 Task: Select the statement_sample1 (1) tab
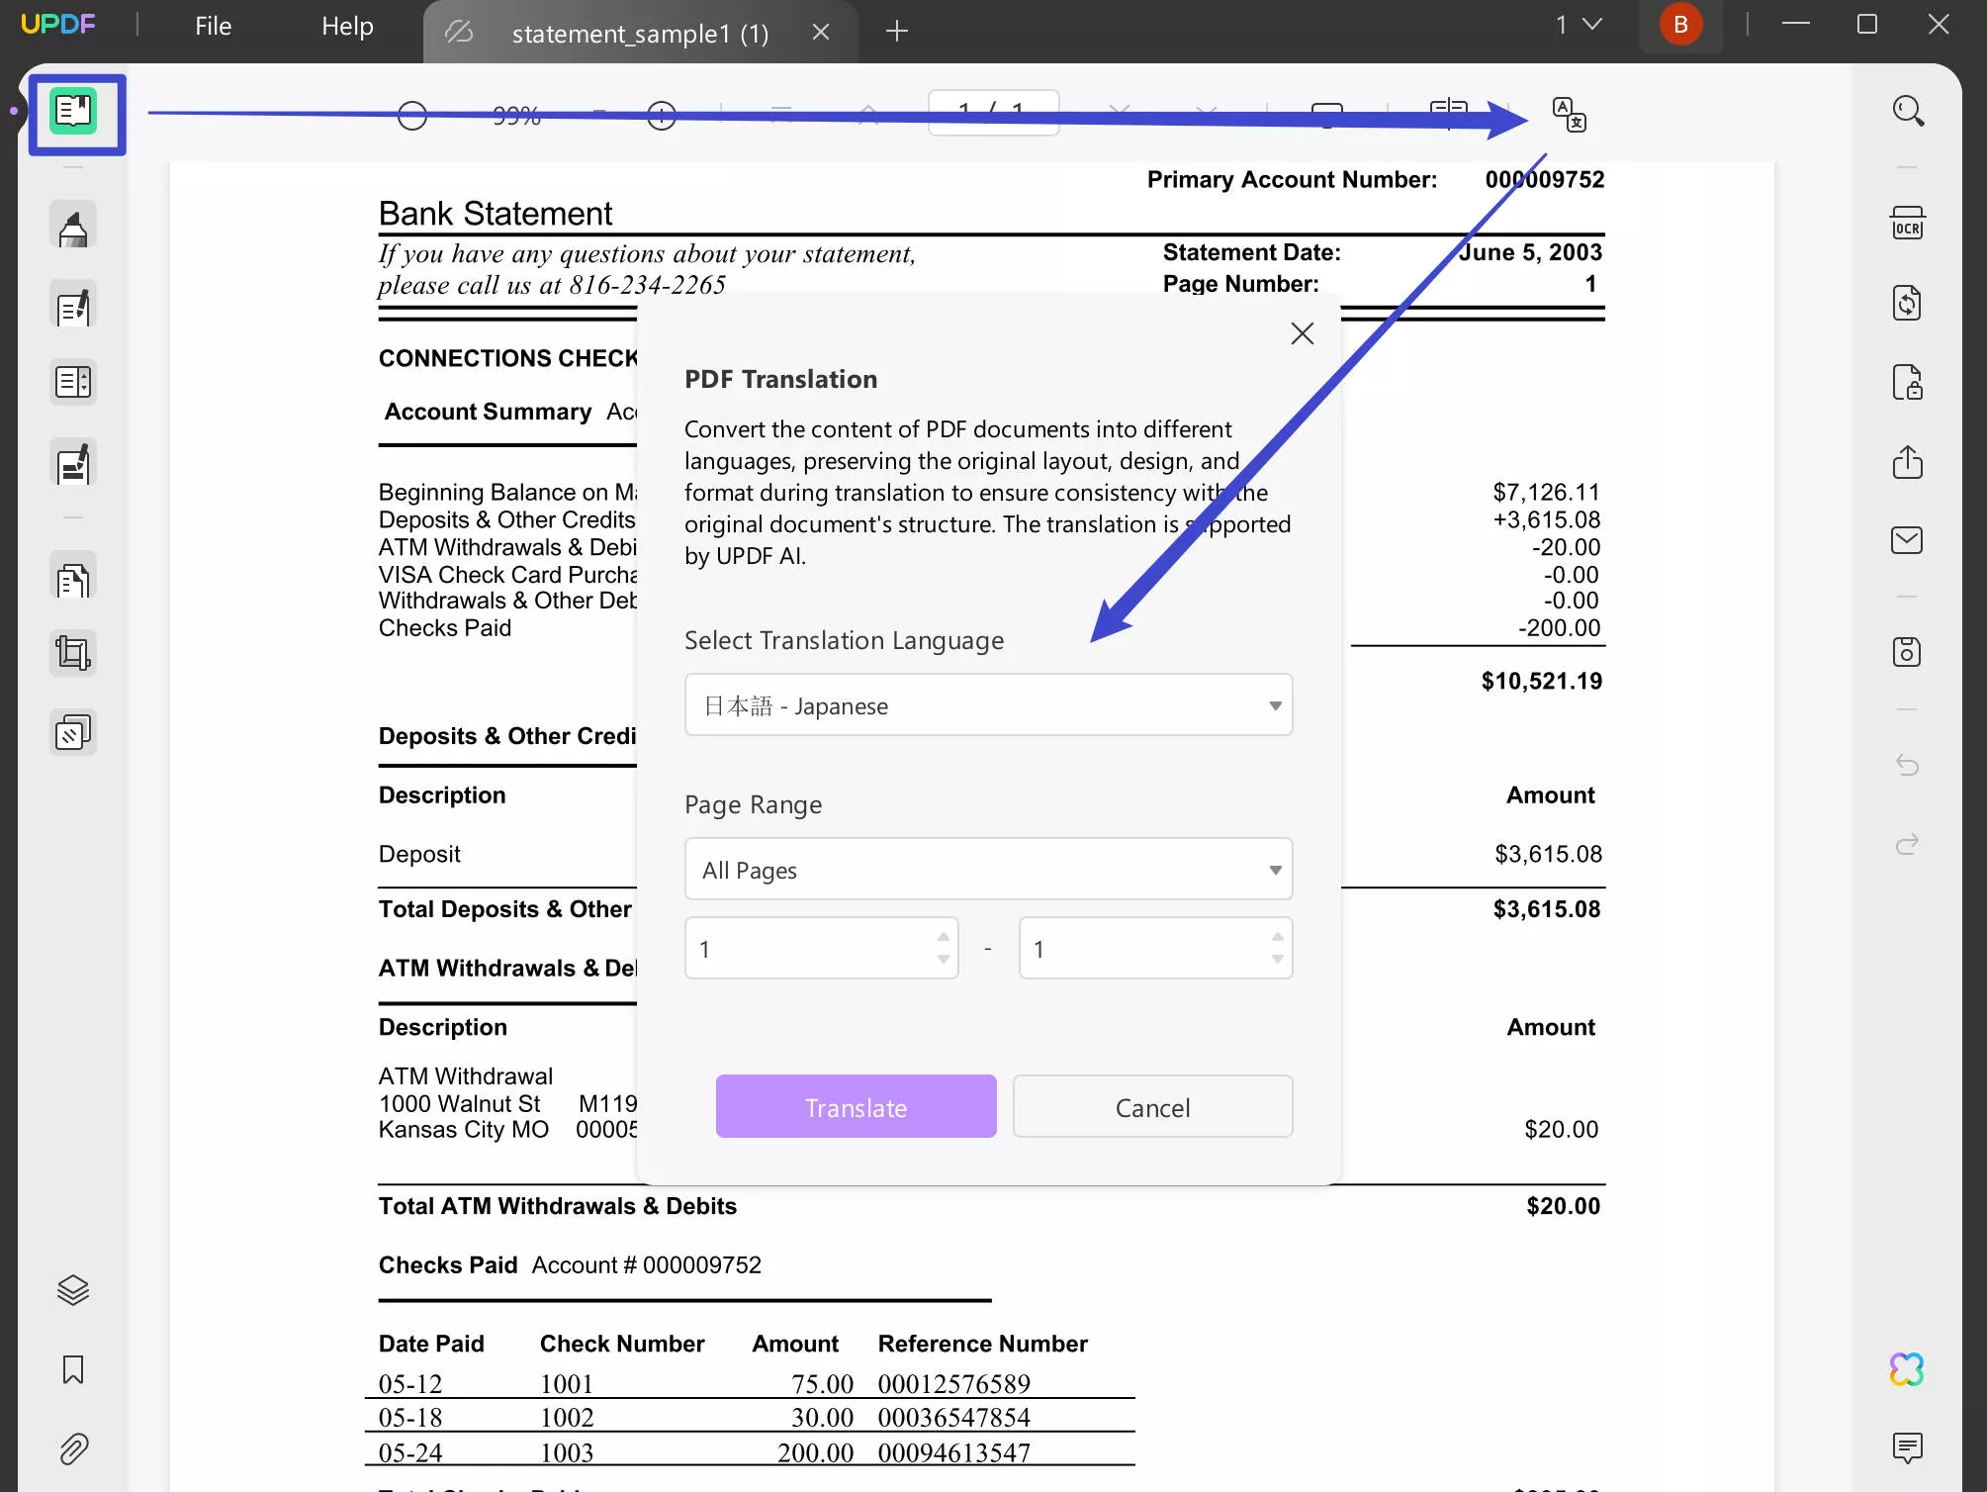point(640,34)
